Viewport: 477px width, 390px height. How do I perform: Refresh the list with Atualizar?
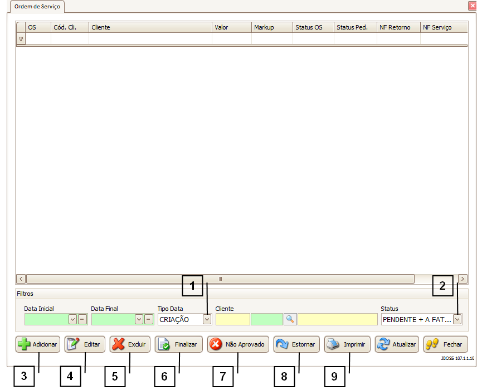coord(397,344)
